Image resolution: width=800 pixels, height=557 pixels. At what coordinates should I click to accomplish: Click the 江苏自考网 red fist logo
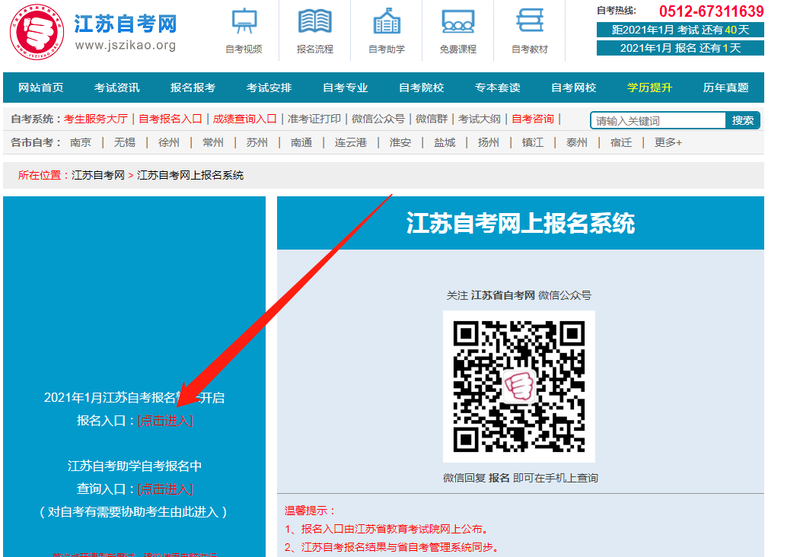pos(37,32)
